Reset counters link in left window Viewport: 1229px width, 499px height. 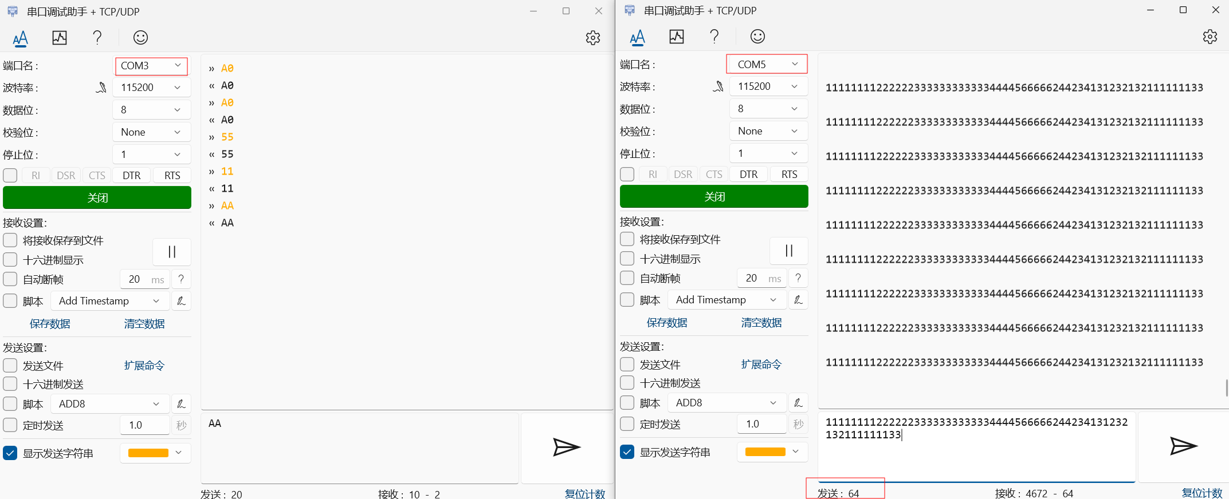(584, 494)
